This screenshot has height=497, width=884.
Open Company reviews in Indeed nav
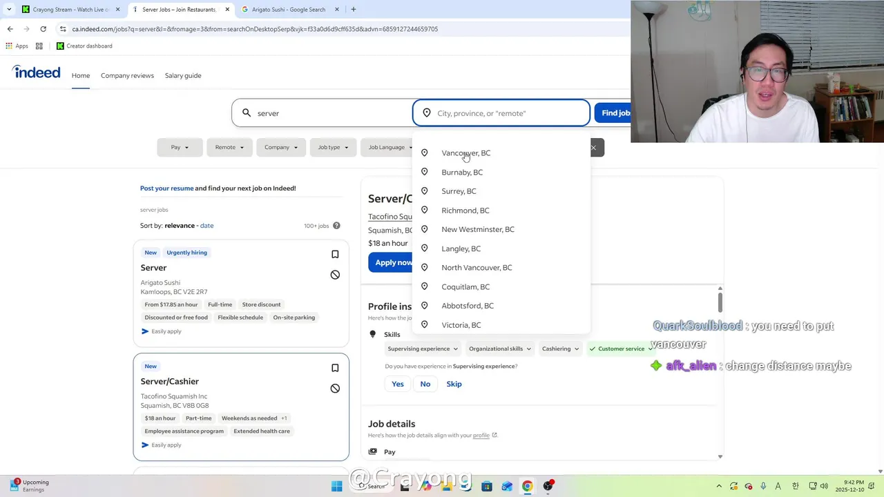click(127, 75)
